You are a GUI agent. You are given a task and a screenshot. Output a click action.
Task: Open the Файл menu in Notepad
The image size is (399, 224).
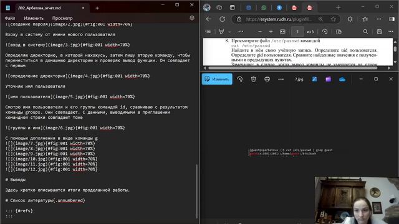(x=10, y=18)
